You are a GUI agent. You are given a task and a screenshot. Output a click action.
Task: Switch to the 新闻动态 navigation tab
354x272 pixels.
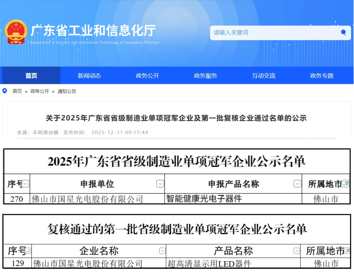(89, 75)
